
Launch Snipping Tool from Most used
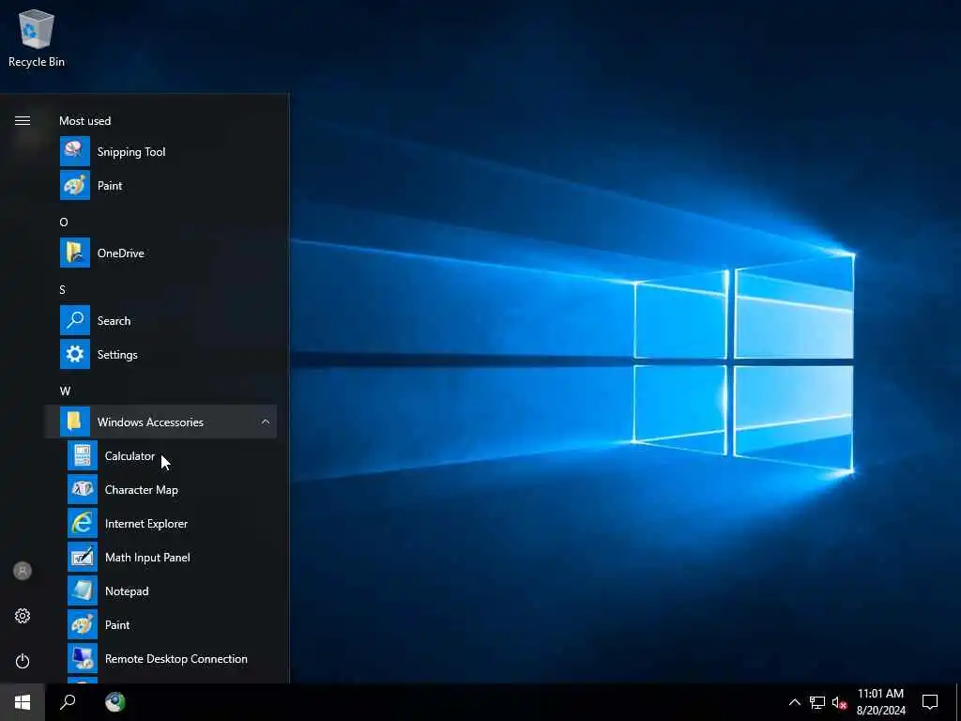(160, 151)
